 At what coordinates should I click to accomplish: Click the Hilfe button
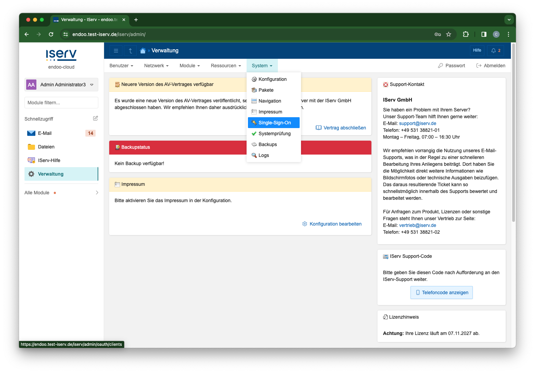477,51
